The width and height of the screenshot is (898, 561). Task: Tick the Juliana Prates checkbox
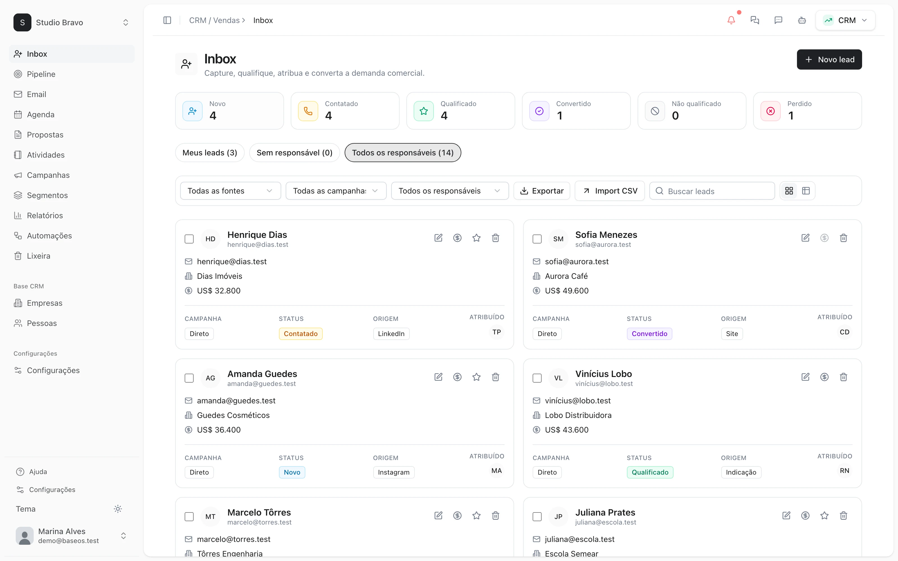(x=537, y=516)
